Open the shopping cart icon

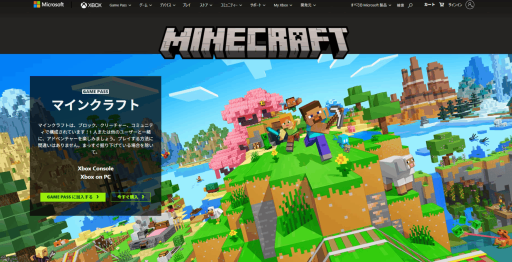point(441,5)
